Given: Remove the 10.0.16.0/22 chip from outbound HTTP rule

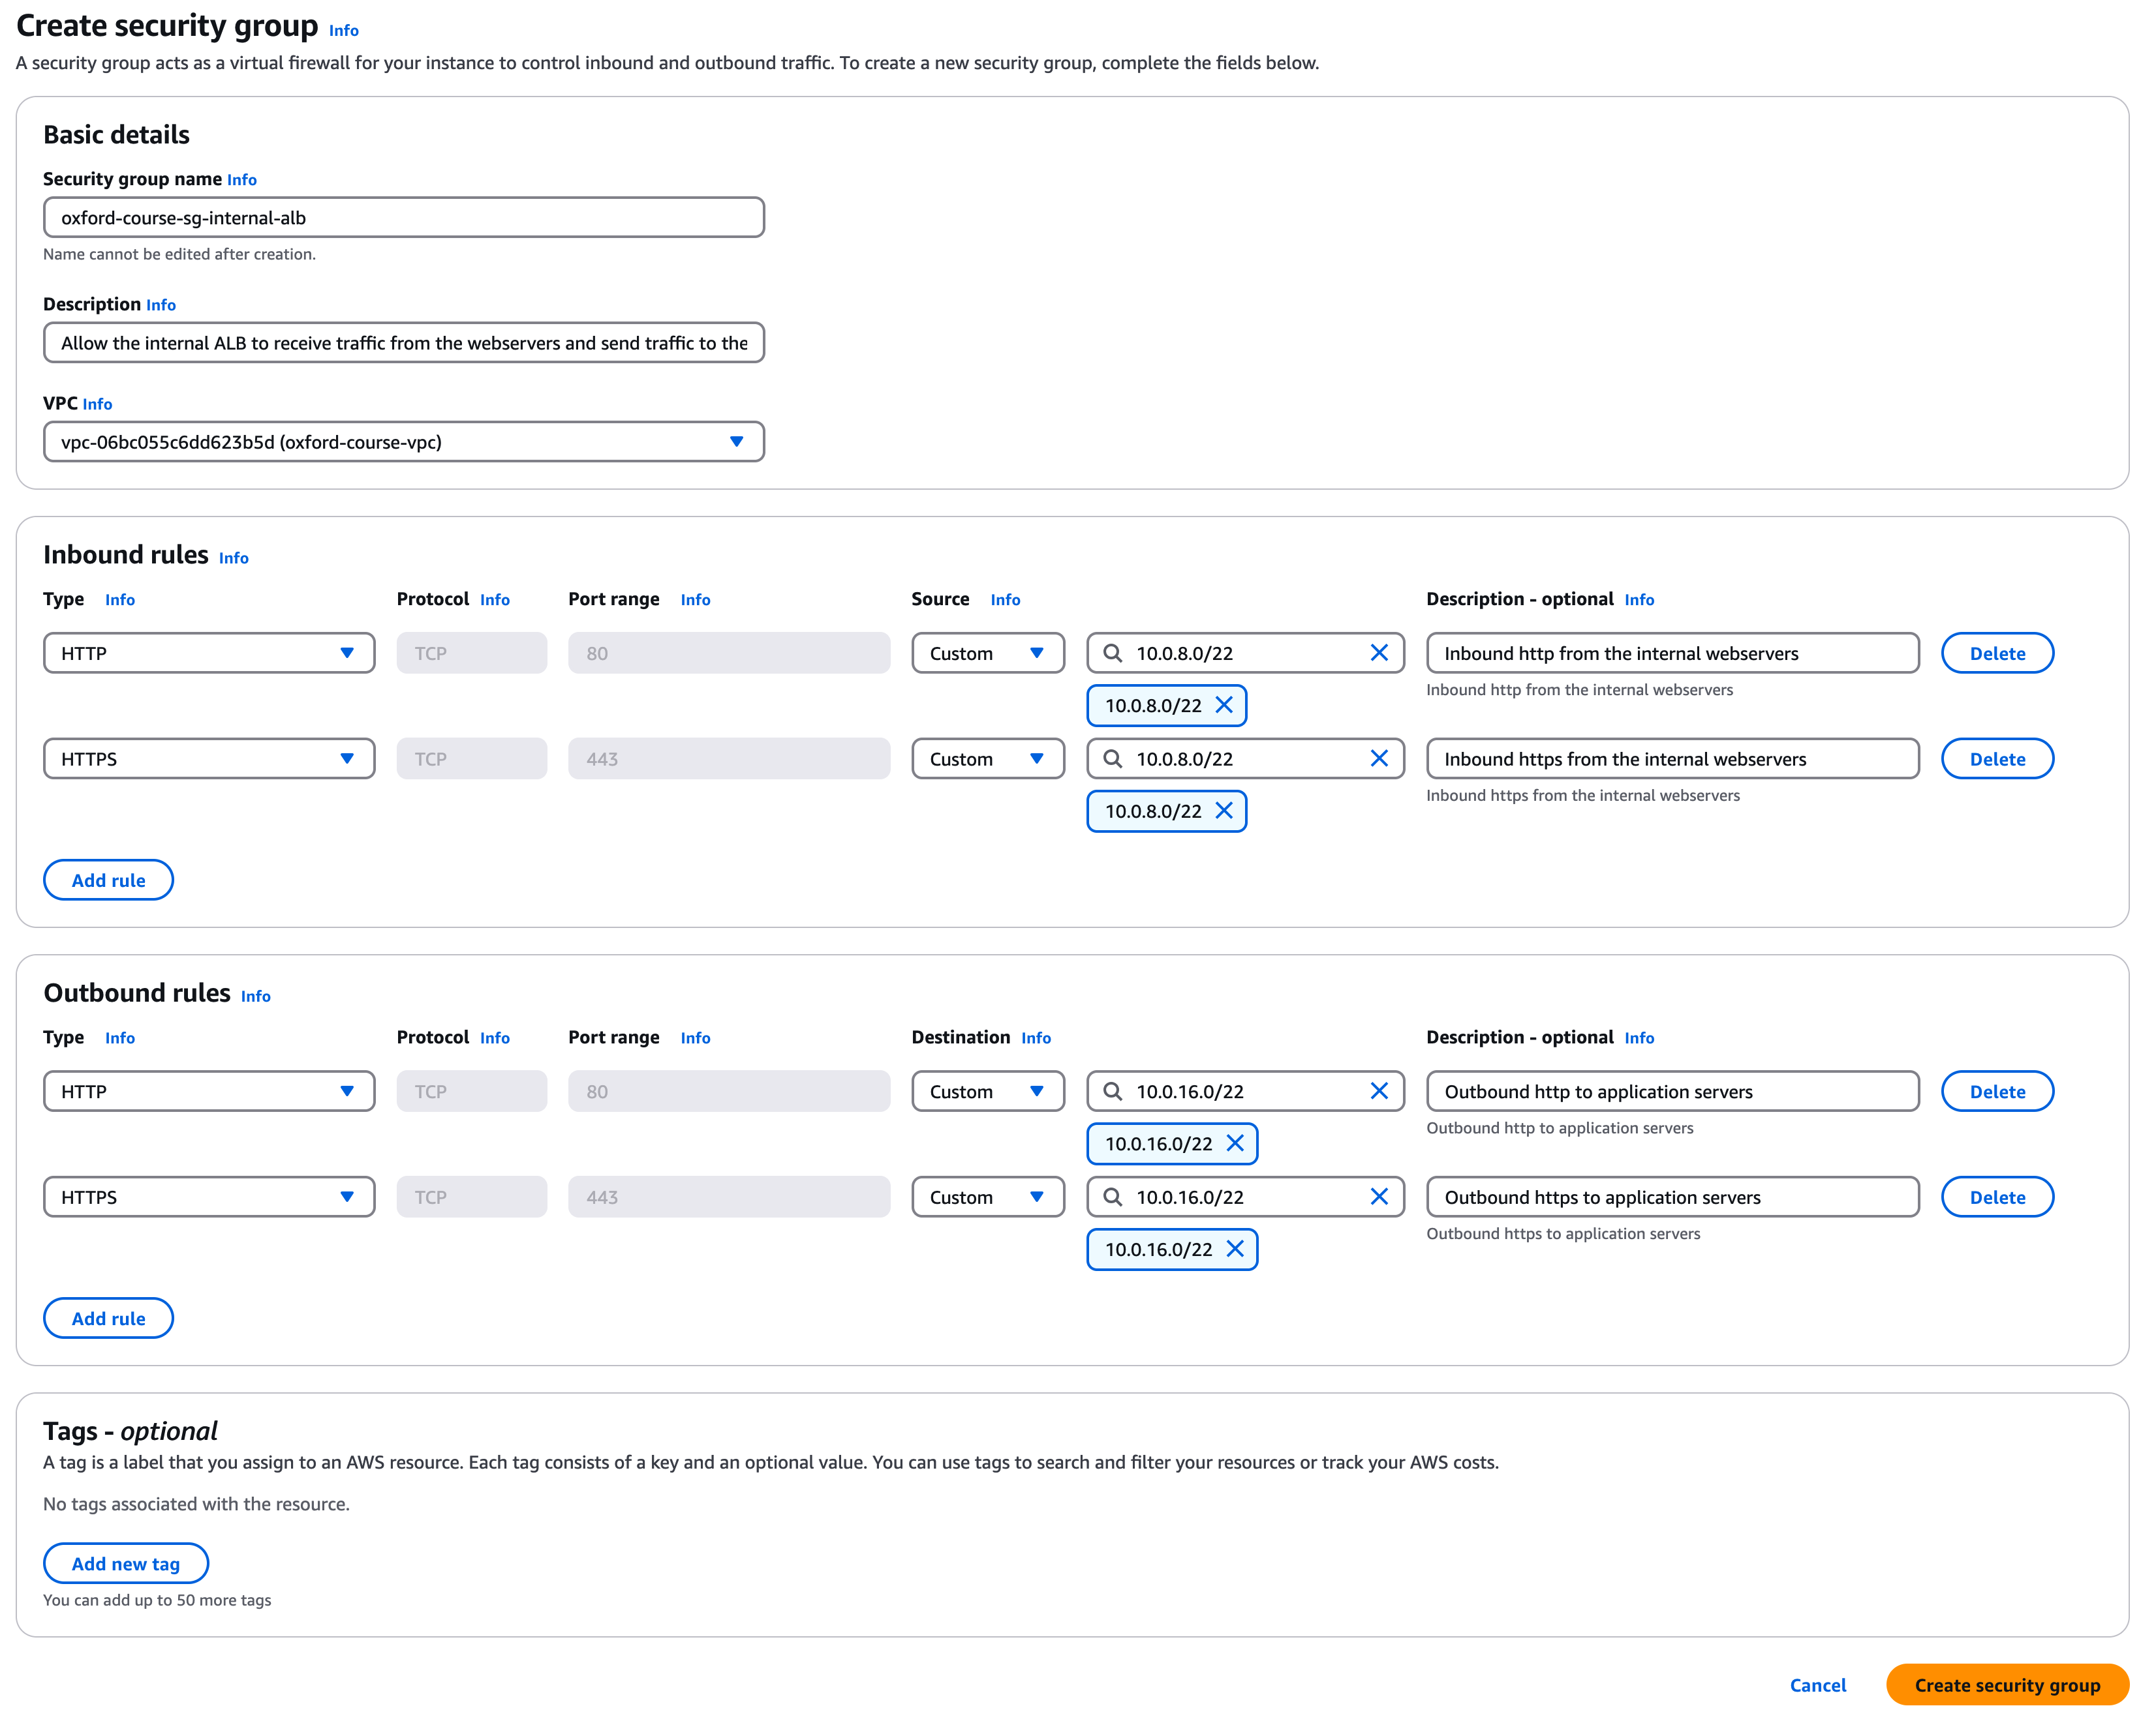Looking at the screenshot, I should pyautogui.click(x=1235, y=1143).
